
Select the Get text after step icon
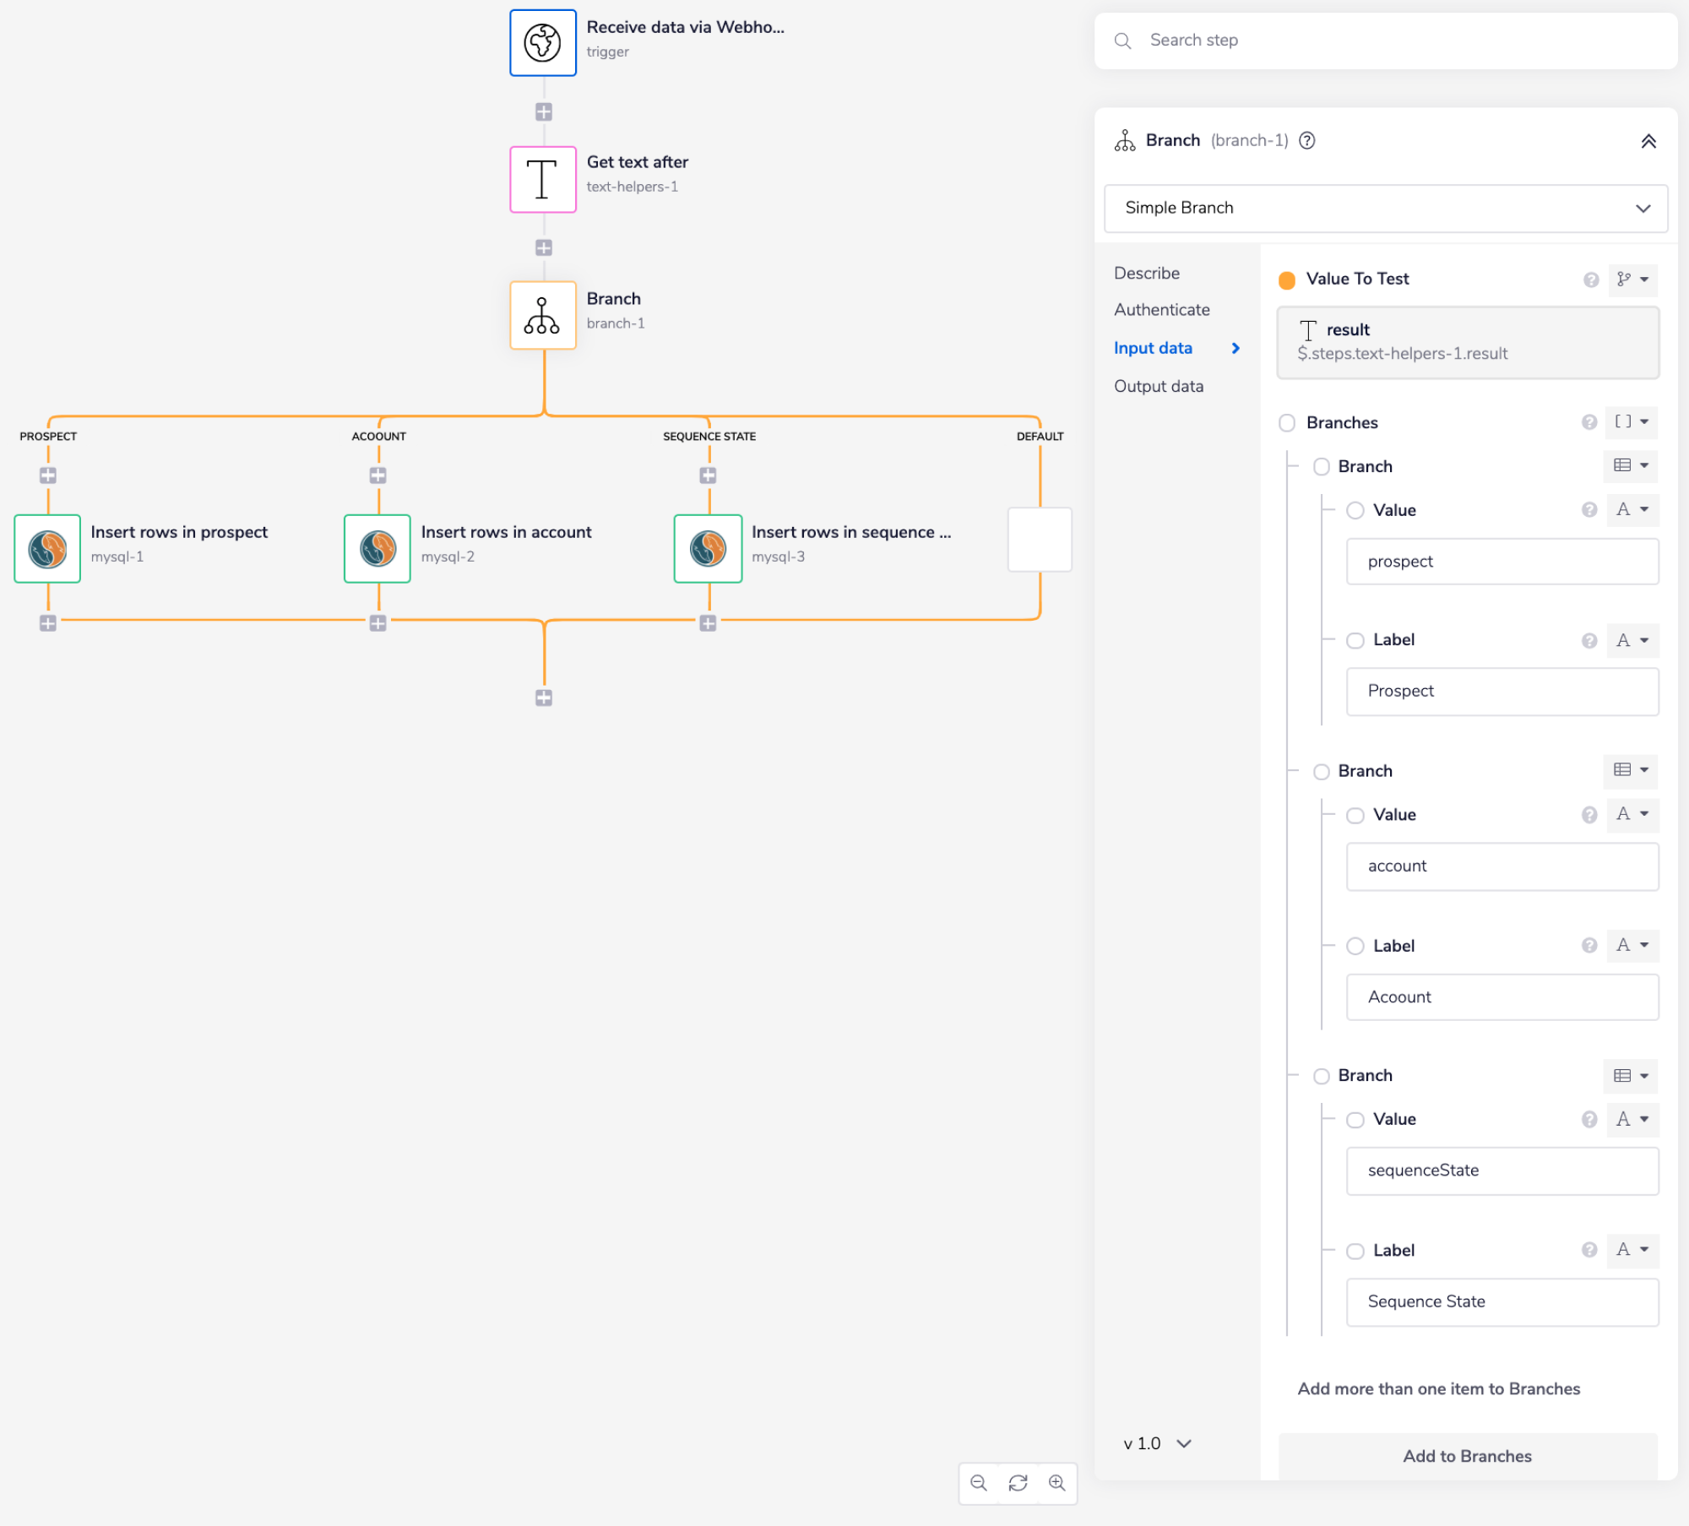click(x=542, y=179)
